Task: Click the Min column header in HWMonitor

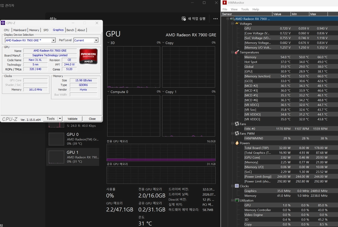Action: tap(300, 14)
